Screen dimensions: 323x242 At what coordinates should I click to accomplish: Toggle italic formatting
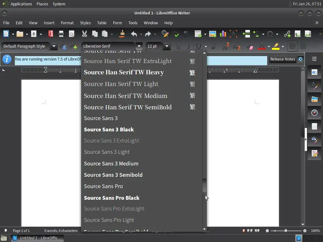[x=189, y=46]
